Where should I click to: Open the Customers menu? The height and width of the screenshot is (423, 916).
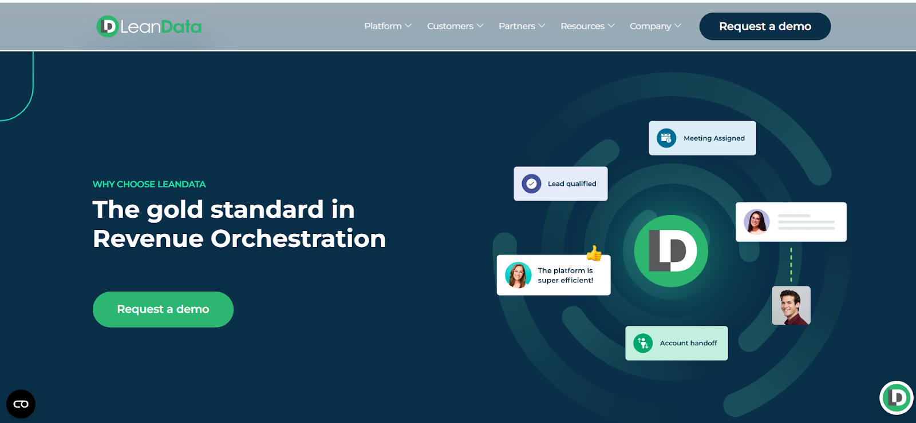tap(455, 26)
